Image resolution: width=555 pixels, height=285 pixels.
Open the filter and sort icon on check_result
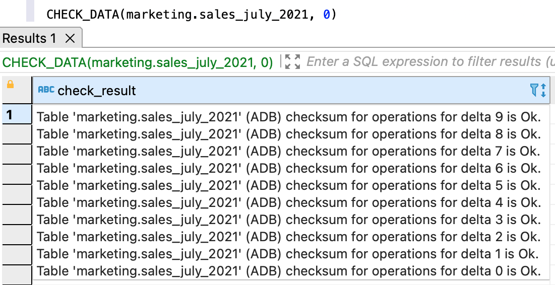tap(538, 90)
